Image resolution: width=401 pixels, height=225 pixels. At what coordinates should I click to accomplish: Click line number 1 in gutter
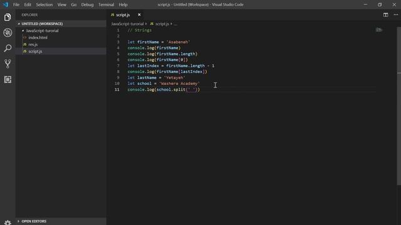118,30
